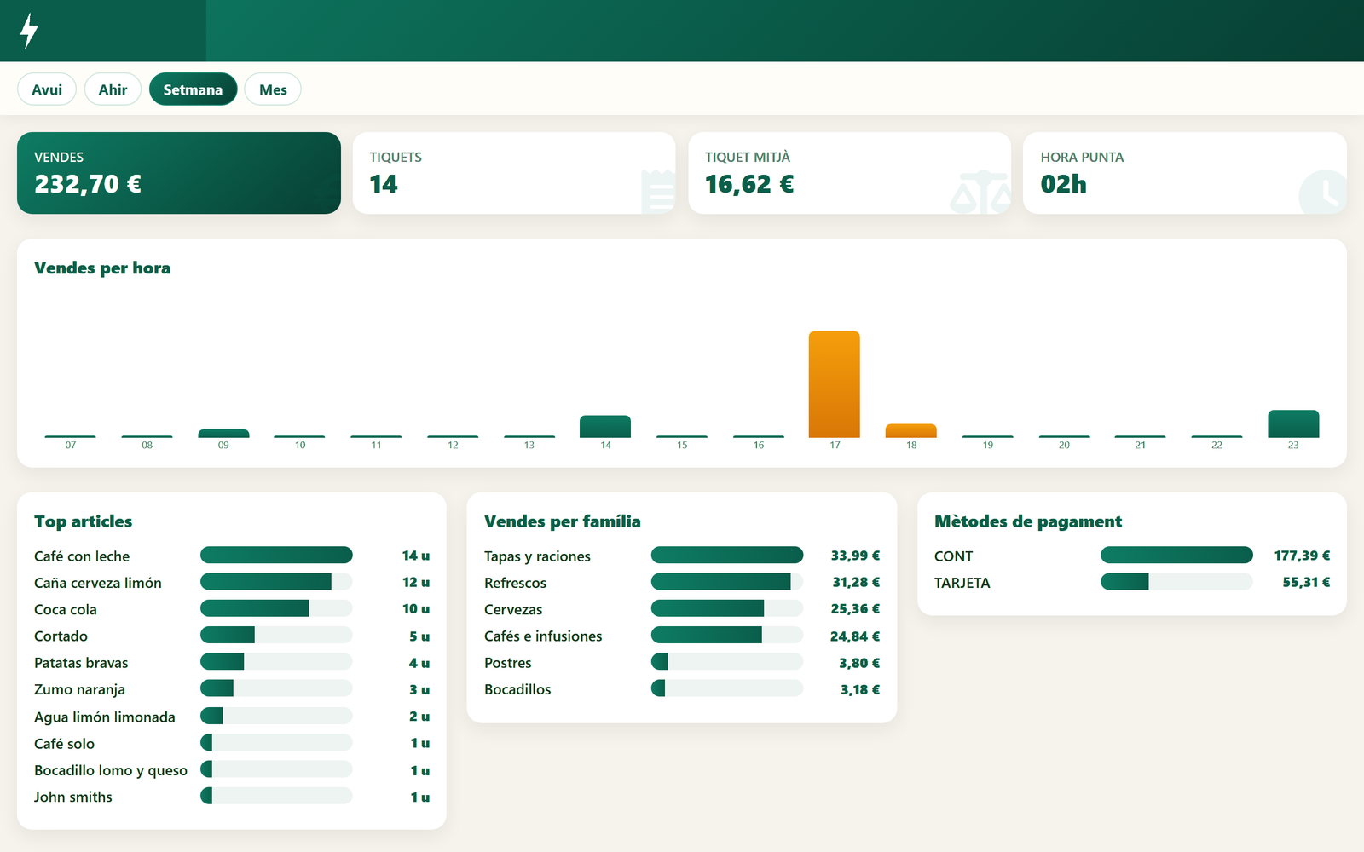Click the TARJETA payment method label
This screenshot has height=852, width=1364.
pos(962,583)
